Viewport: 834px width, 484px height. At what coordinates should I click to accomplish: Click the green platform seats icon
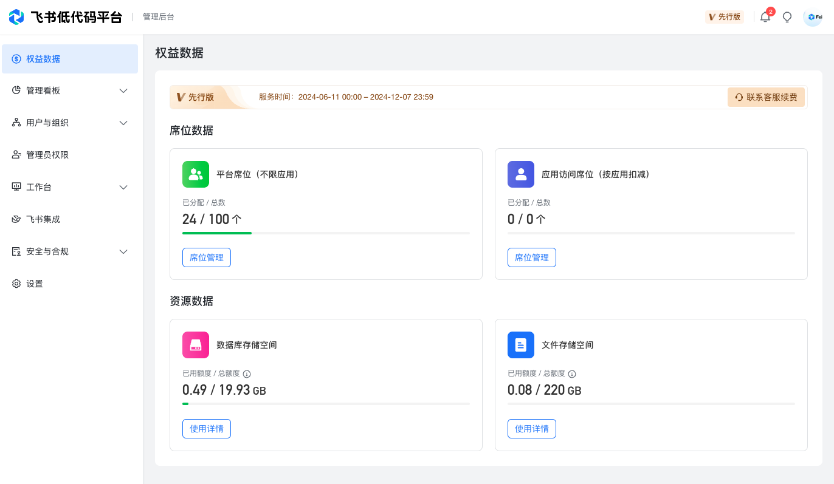point(196,174)
